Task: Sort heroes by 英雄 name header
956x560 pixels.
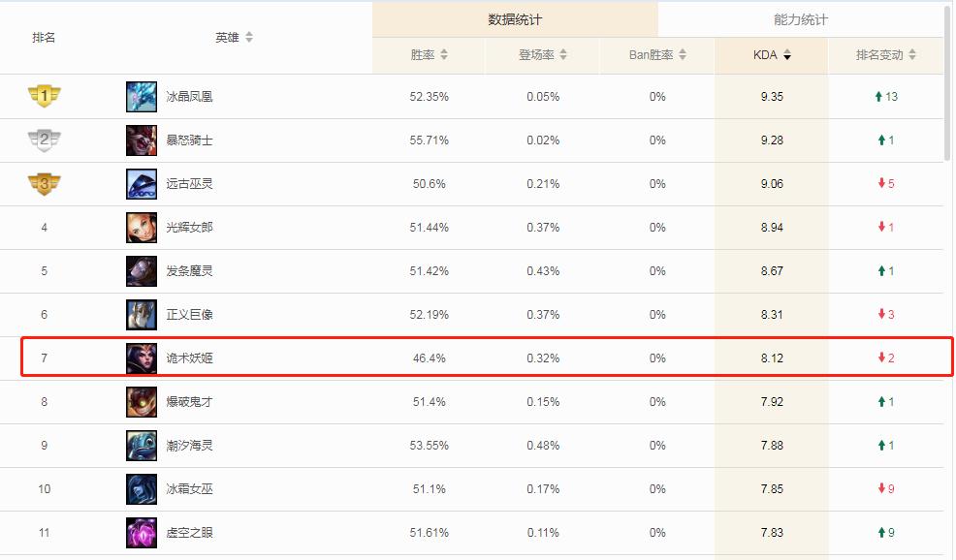Action: pos(234,38)
